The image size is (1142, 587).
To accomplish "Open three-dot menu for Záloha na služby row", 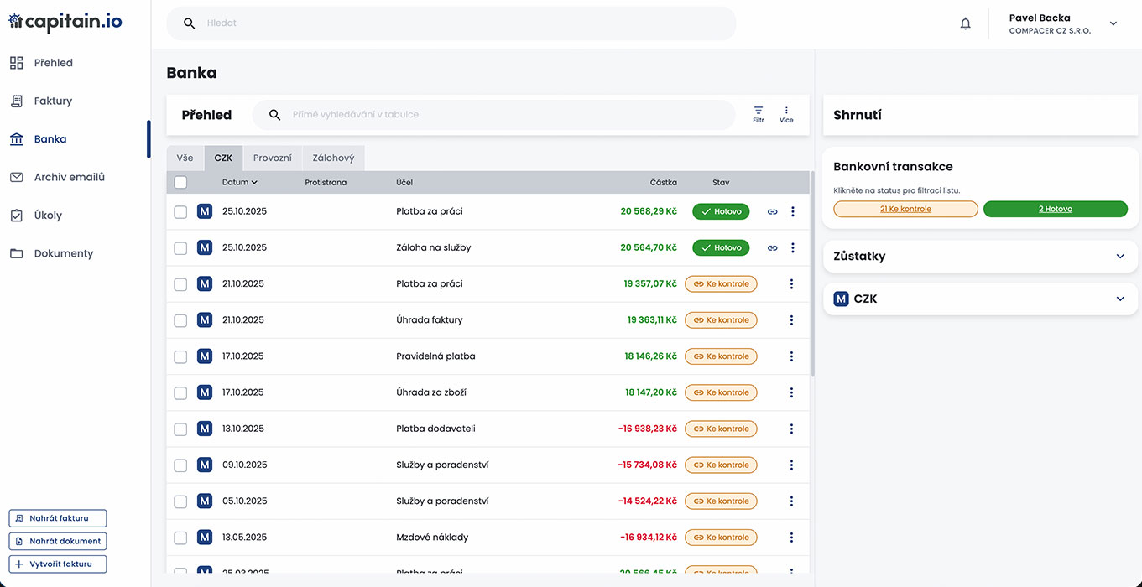I will click(x=792, y=248).
